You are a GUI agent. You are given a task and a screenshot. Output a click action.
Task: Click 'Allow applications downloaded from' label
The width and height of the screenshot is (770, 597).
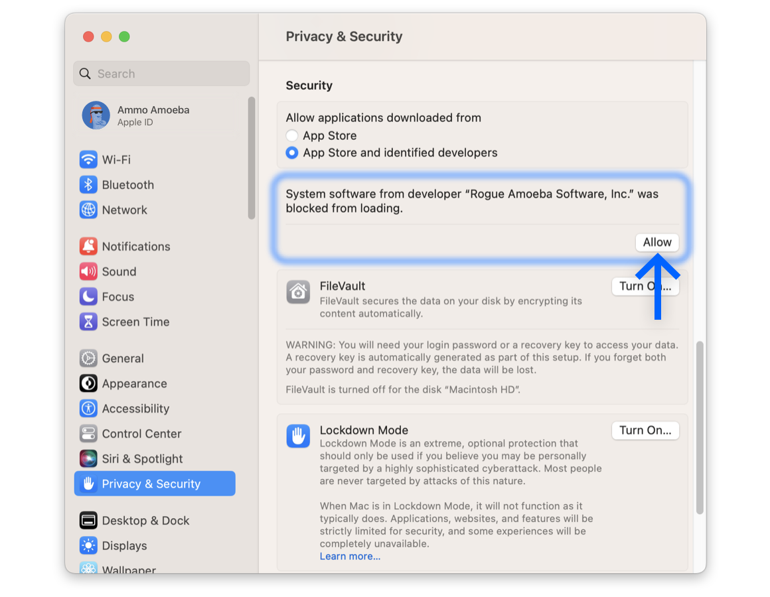pyautogui.click(x=384, y=117)
